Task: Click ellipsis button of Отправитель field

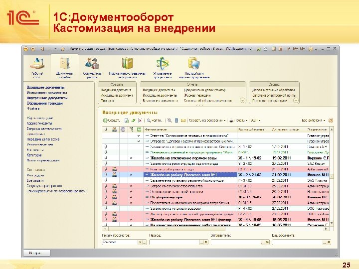Action: pyautogui.click(x=263, y=242)
